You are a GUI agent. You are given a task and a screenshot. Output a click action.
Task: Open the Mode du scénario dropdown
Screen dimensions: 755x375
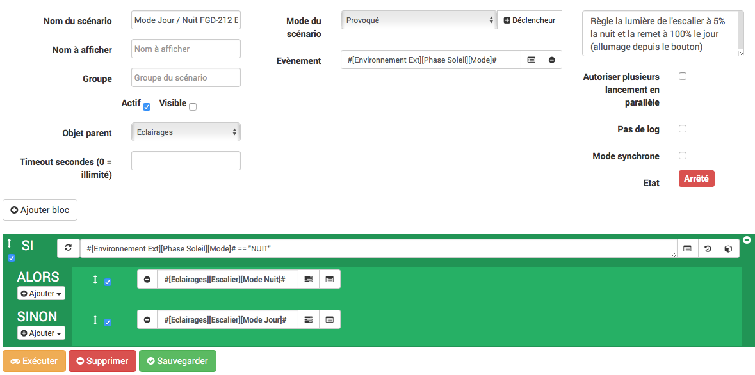pos(419,20)
